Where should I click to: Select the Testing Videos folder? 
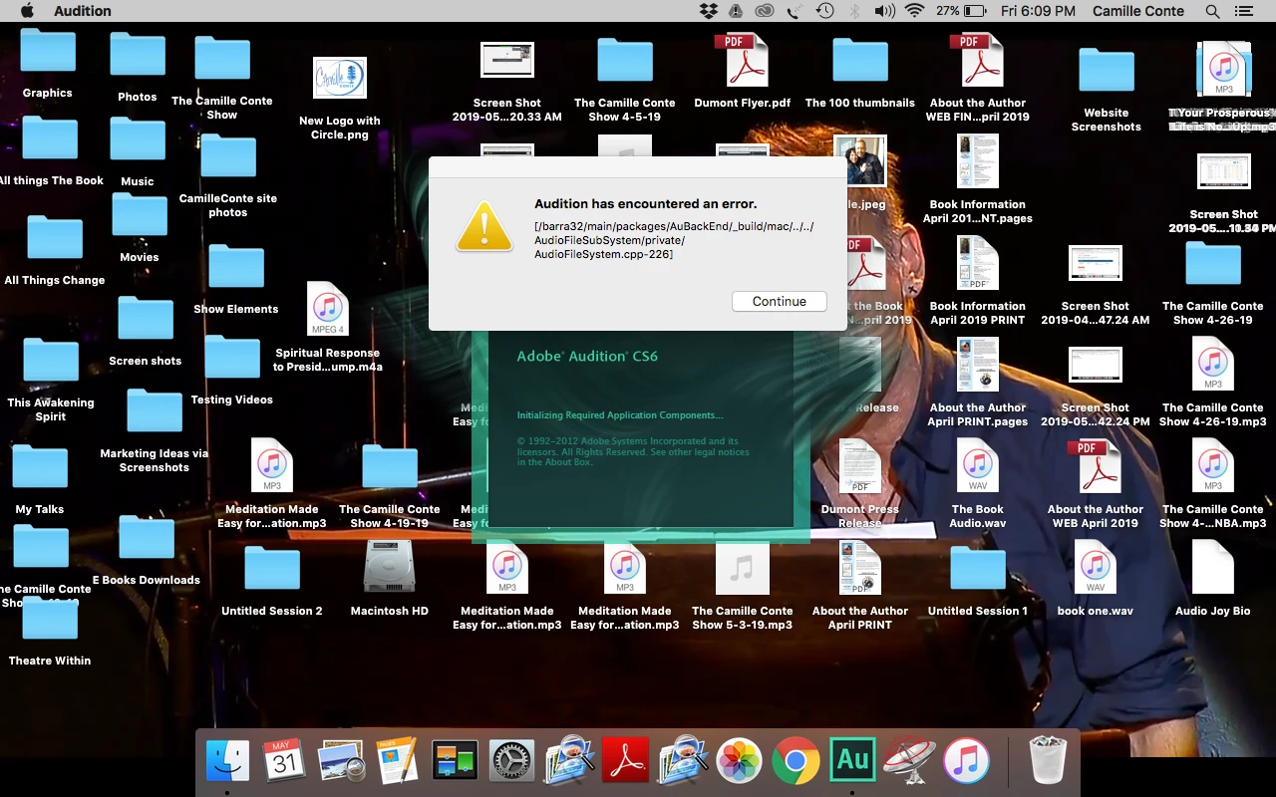point(232,358)
